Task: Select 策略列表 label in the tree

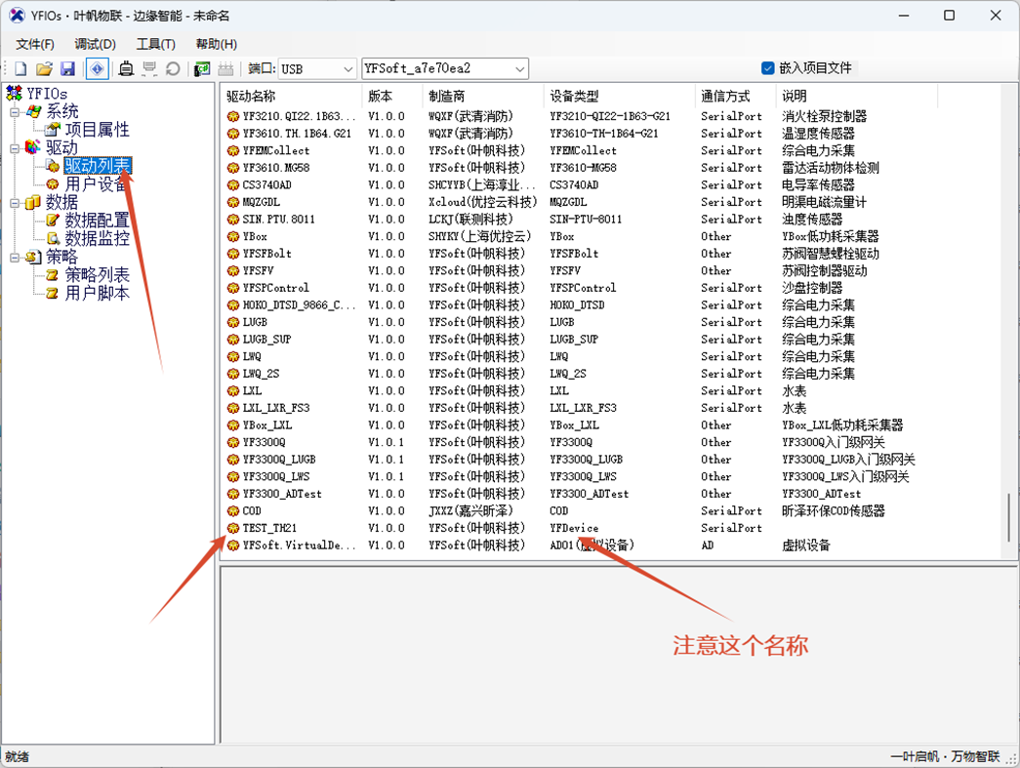Action: pos(97,275)
